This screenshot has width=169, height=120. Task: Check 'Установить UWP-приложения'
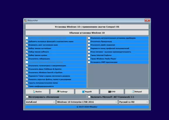(89, 62)
